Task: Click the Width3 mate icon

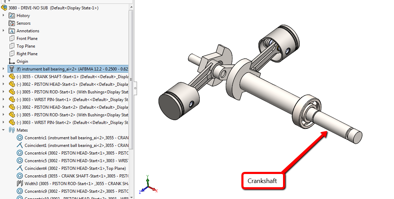Action: point(20,183)
